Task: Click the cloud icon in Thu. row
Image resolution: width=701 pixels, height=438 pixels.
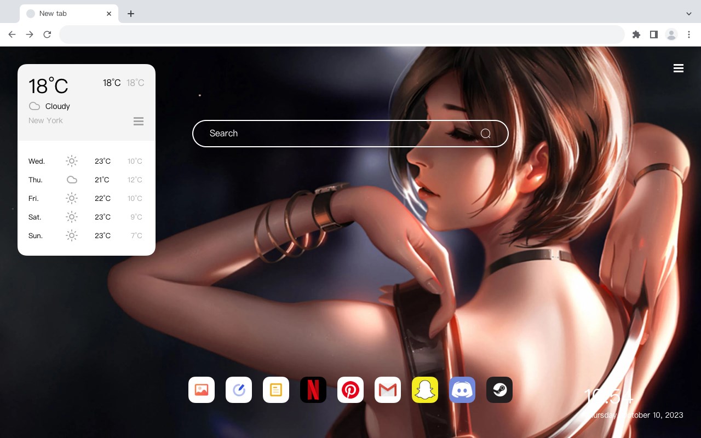Action: 72,180
